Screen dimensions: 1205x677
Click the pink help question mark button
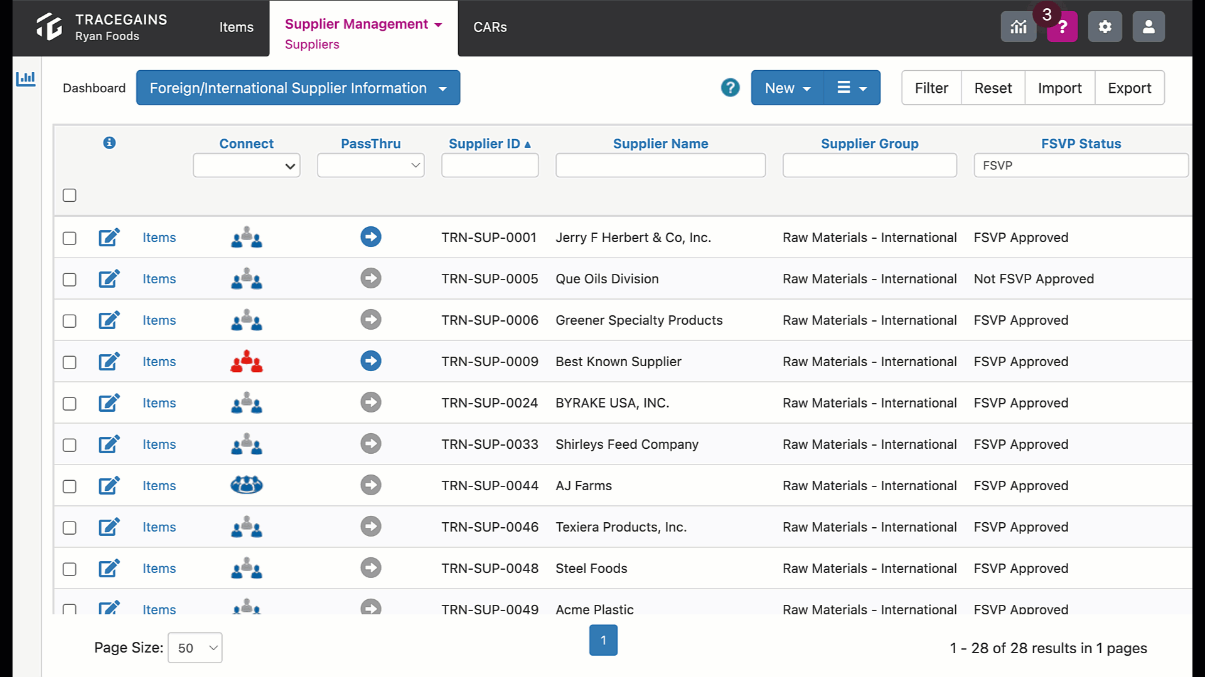[1062, 27]
